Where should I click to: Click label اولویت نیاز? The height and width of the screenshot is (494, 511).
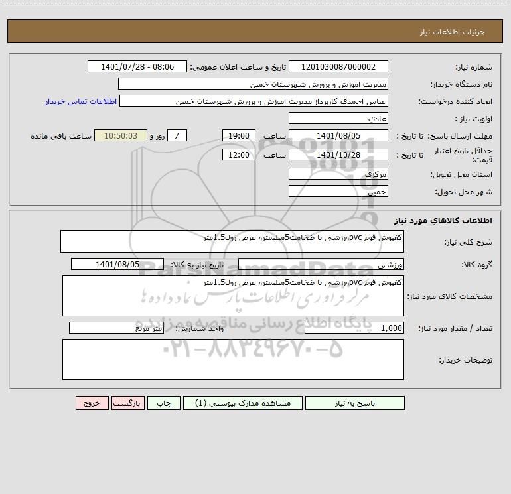point(474,119)
